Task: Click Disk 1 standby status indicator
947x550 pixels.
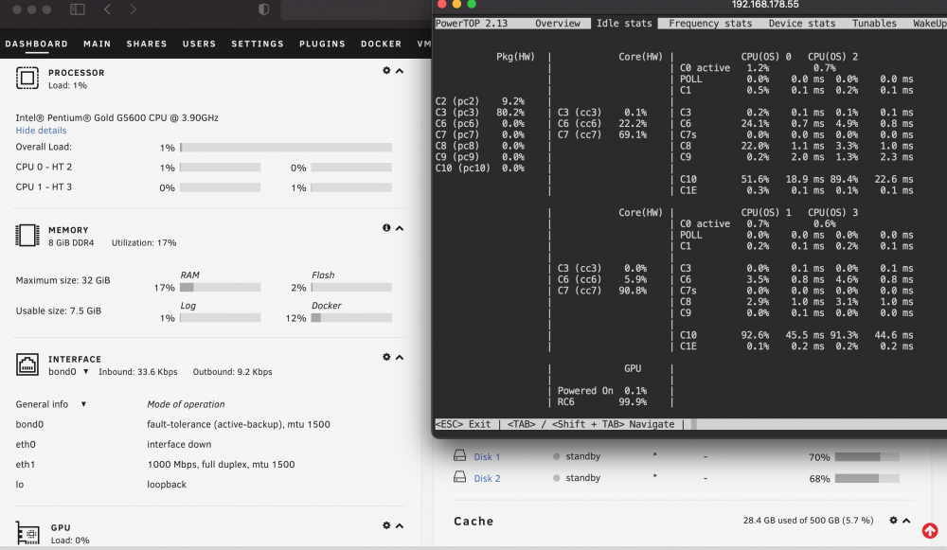Action: [556, 456]
